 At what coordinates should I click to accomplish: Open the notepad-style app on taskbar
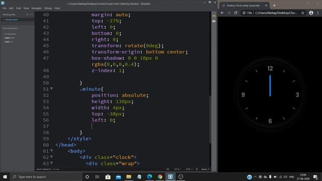(139, 176)
